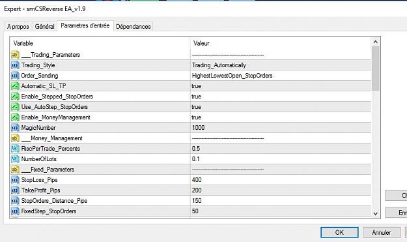Click the string icon beside ___Fixed_Parameters

(x=15, y=170)
